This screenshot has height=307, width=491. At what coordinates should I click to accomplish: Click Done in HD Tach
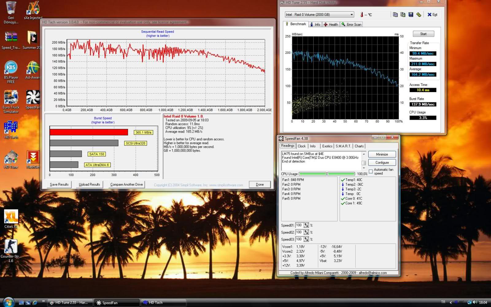point(260,185)
